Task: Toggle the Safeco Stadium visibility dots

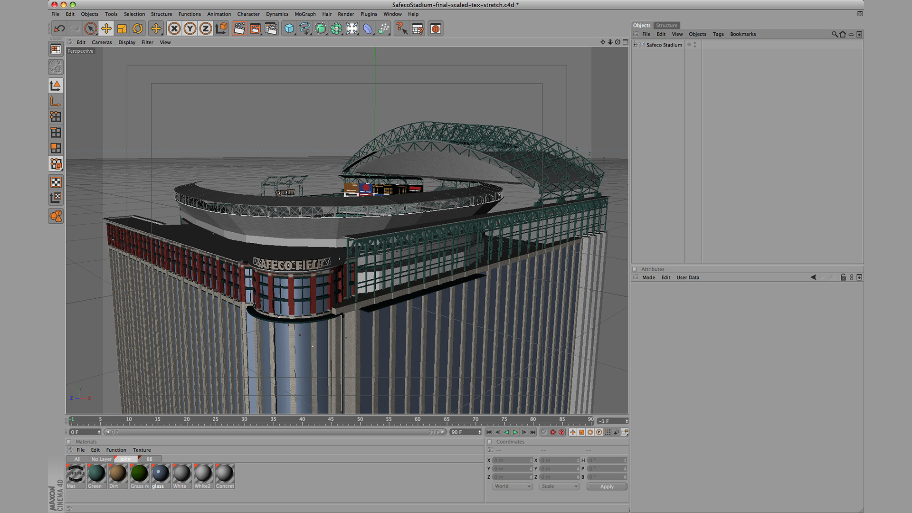Action: [x=694, y=45]
